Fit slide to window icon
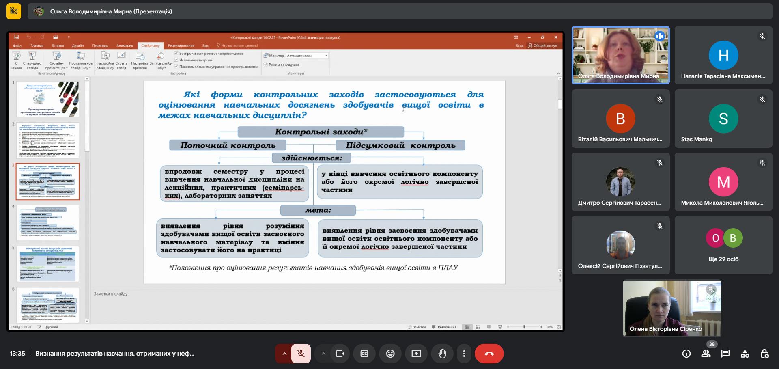This screenshot has height=369, width=779. click(559, 327)
